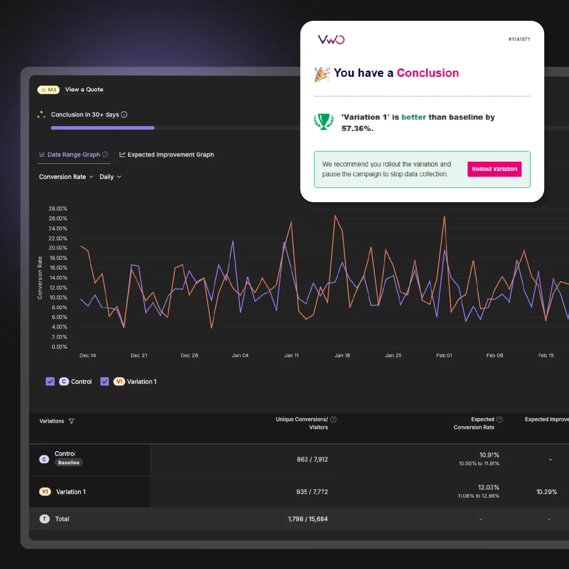Image resolution: width=569 pixels, height=569 pixels.
Task: Click the 12.03% expected conversion rate
Action: [x=489, y=487]
